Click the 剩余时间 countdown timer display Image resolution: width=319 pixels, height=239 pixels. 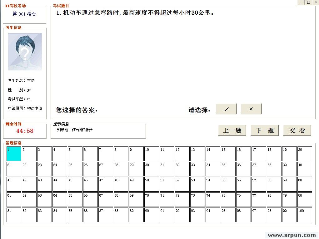24,131
